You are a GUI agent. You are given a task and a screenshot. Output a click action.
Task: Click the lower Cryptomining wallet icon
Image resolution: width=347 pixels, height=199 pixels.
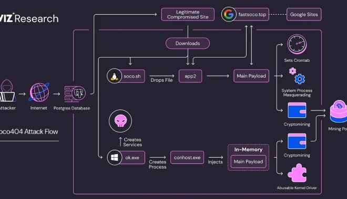click(x=297, y=141)
